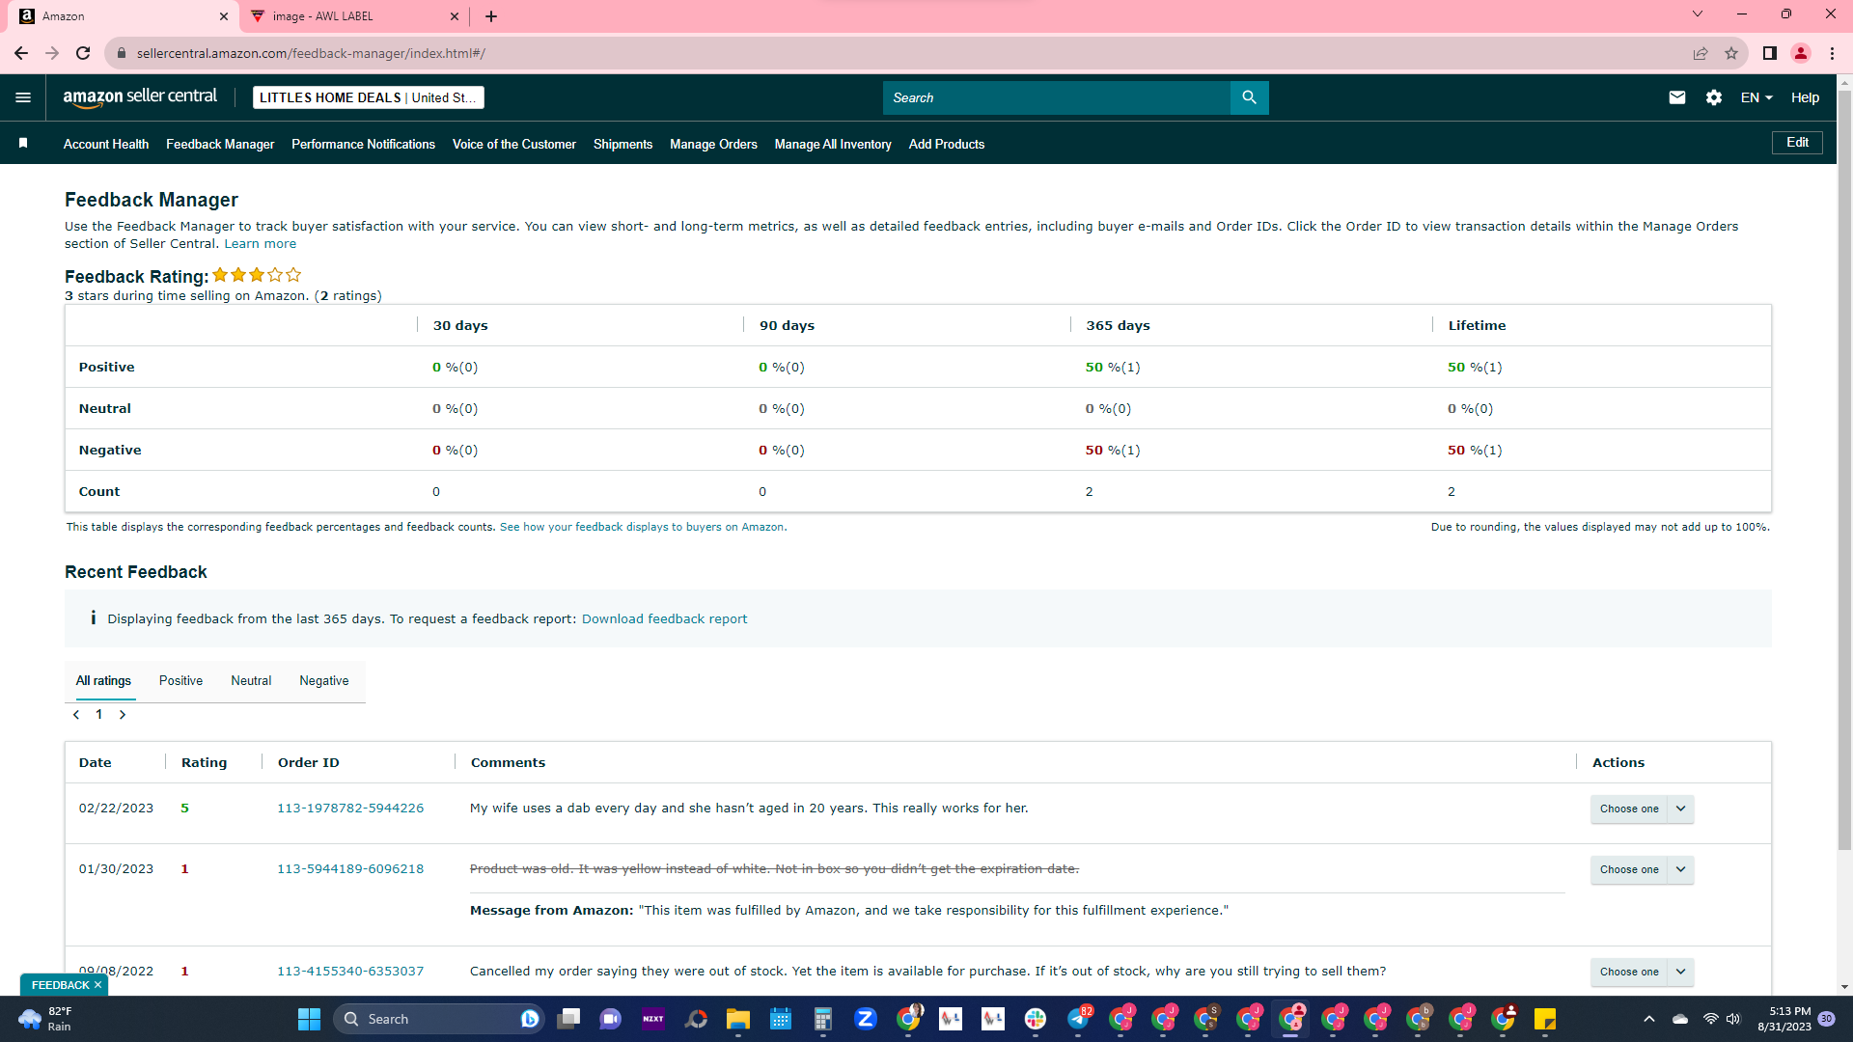Open File Explorer from taskbar
1853x1042 pixels.
point(738,1019)
